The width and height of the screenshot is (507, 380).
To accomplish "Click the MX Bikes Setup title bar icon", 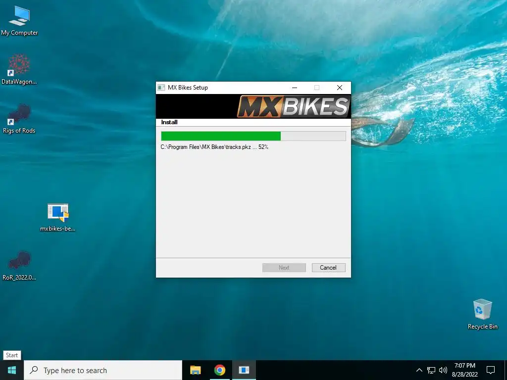I will coord(161,88).
